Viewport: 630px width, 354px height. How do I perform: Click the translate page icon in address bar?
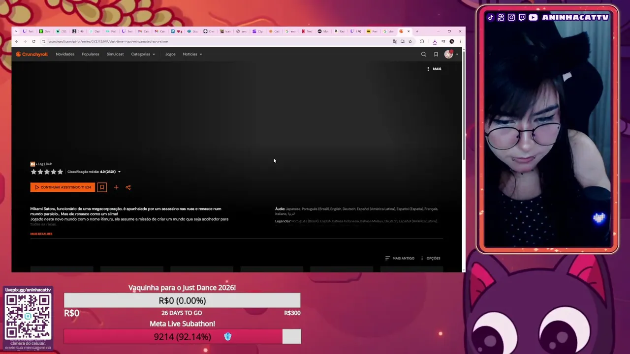395,41
